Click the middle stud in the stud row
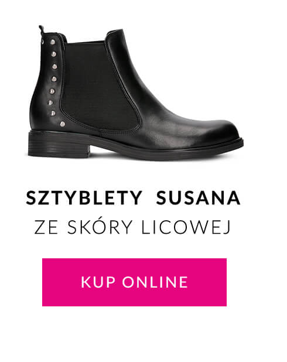Viewport: 287px width, 362px height. tap(53, 79)
